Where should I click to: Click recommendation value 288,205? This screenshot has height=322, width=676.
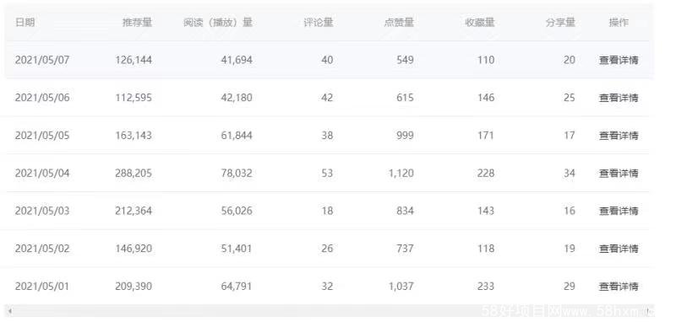[x=134, y=174]
